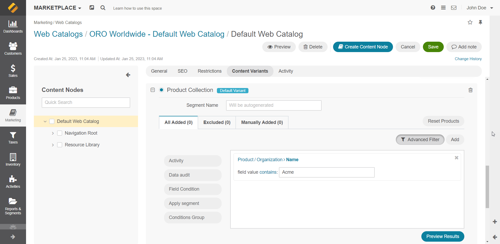Click the Reset Products button

pos(443,121)
